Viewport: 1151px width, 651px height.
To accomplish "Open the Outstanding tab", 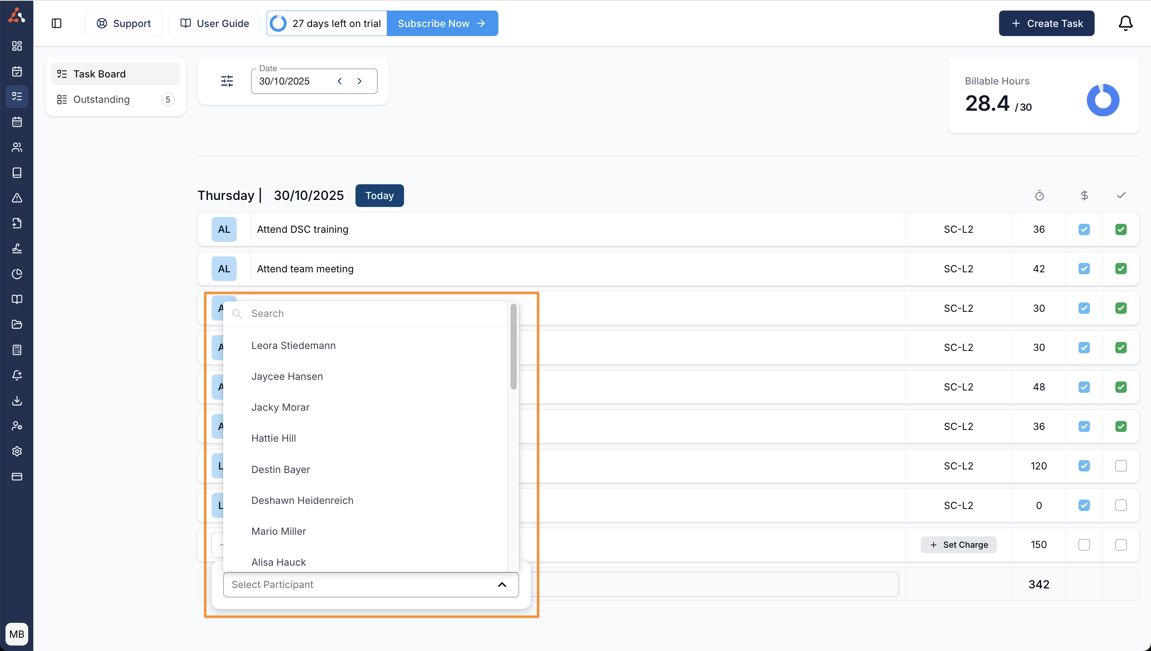I will click(x=101, y=99).
